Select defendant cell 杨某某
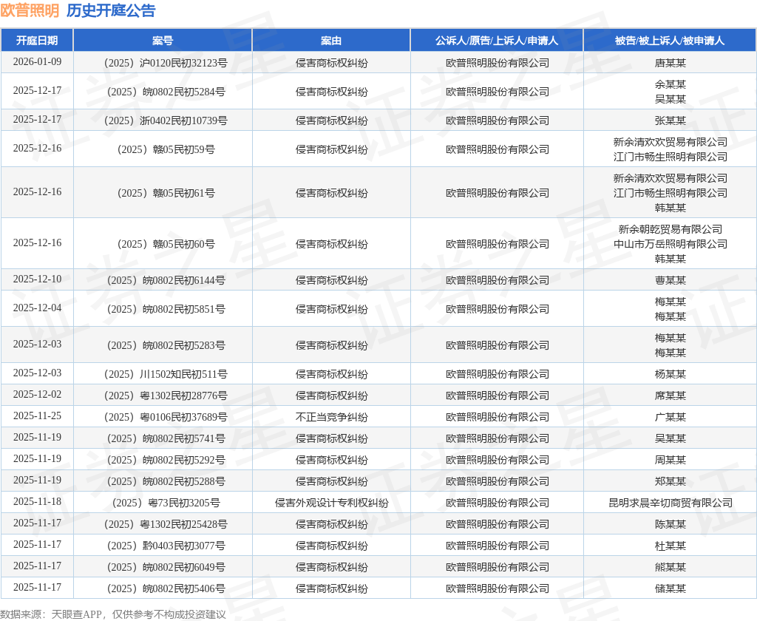 [x=670, y=375]
